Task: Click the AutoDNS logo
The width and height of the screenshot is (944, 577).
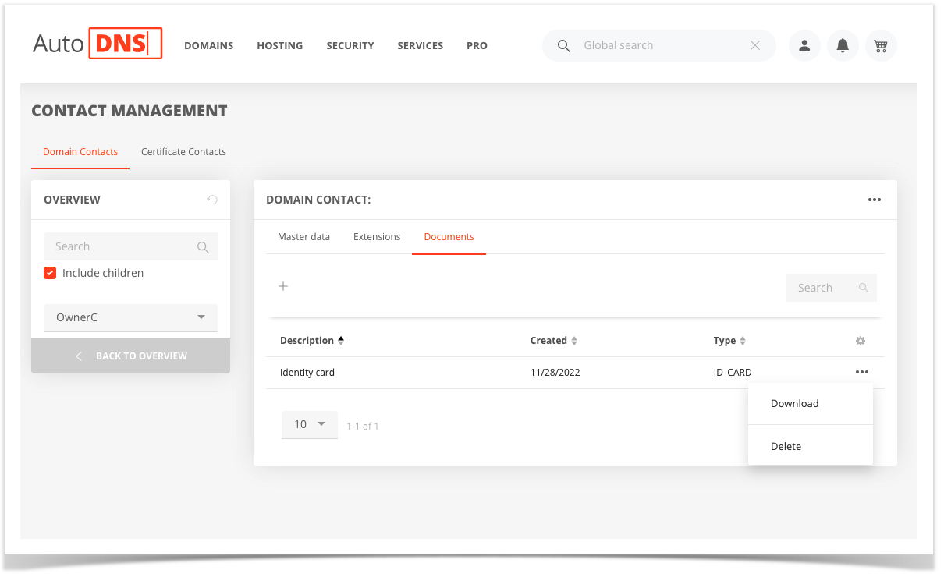Action: point(98,44)
